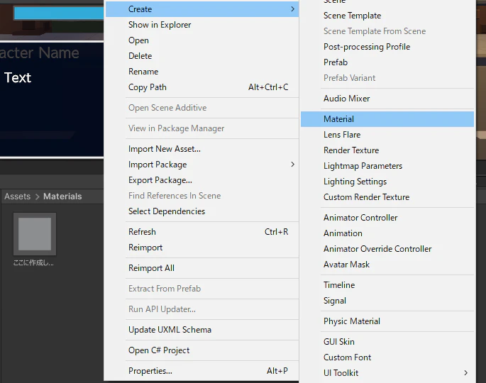
Task: Open the Create submenu
Action: click(x=201, y=9)
